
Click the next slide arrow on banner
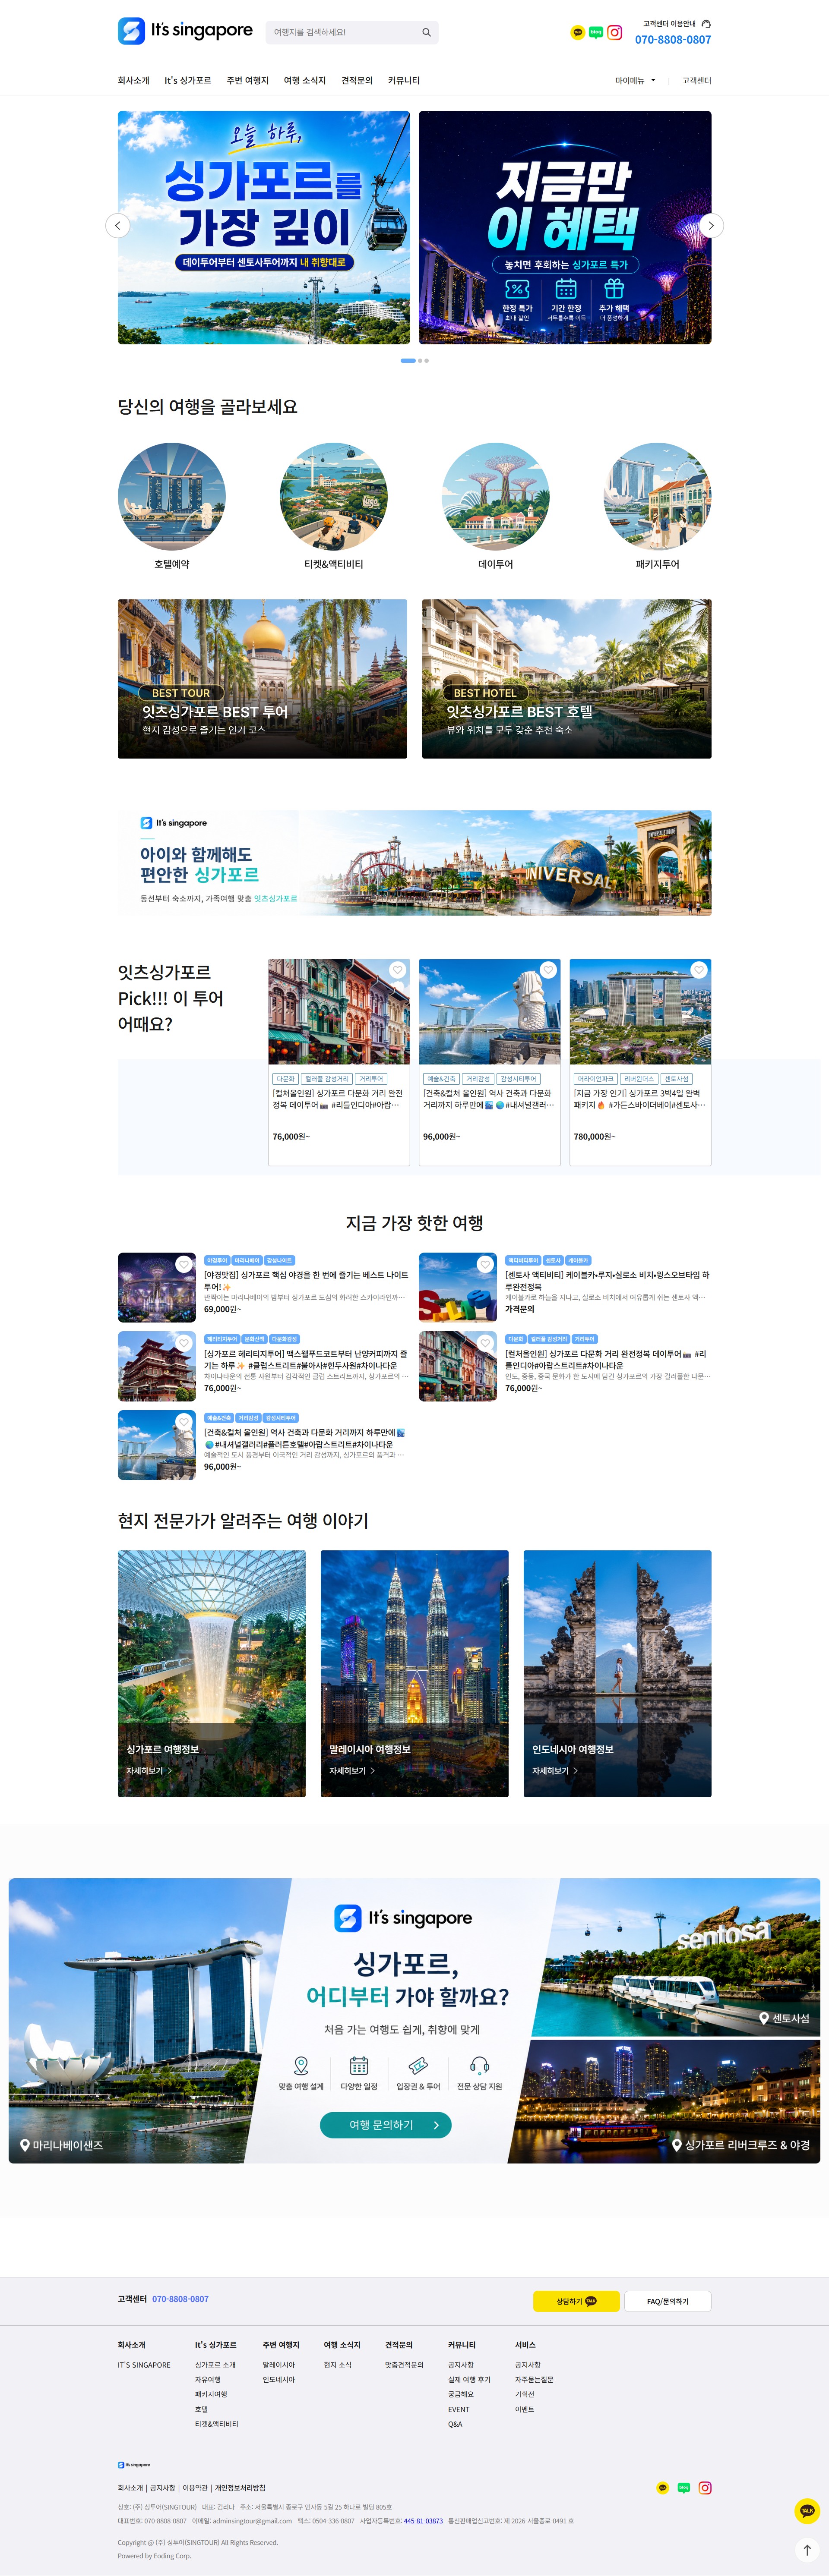[711, 226]
